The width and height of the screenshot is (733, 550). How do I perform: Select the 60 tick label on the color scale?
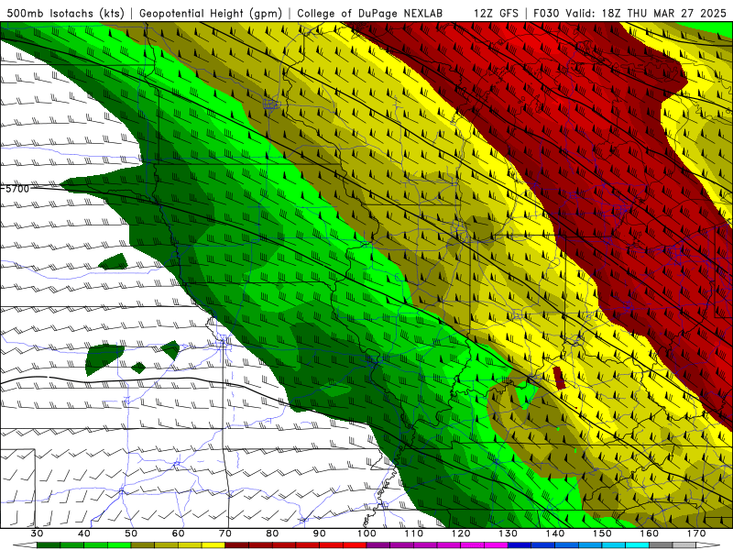[x=178, y=533]
